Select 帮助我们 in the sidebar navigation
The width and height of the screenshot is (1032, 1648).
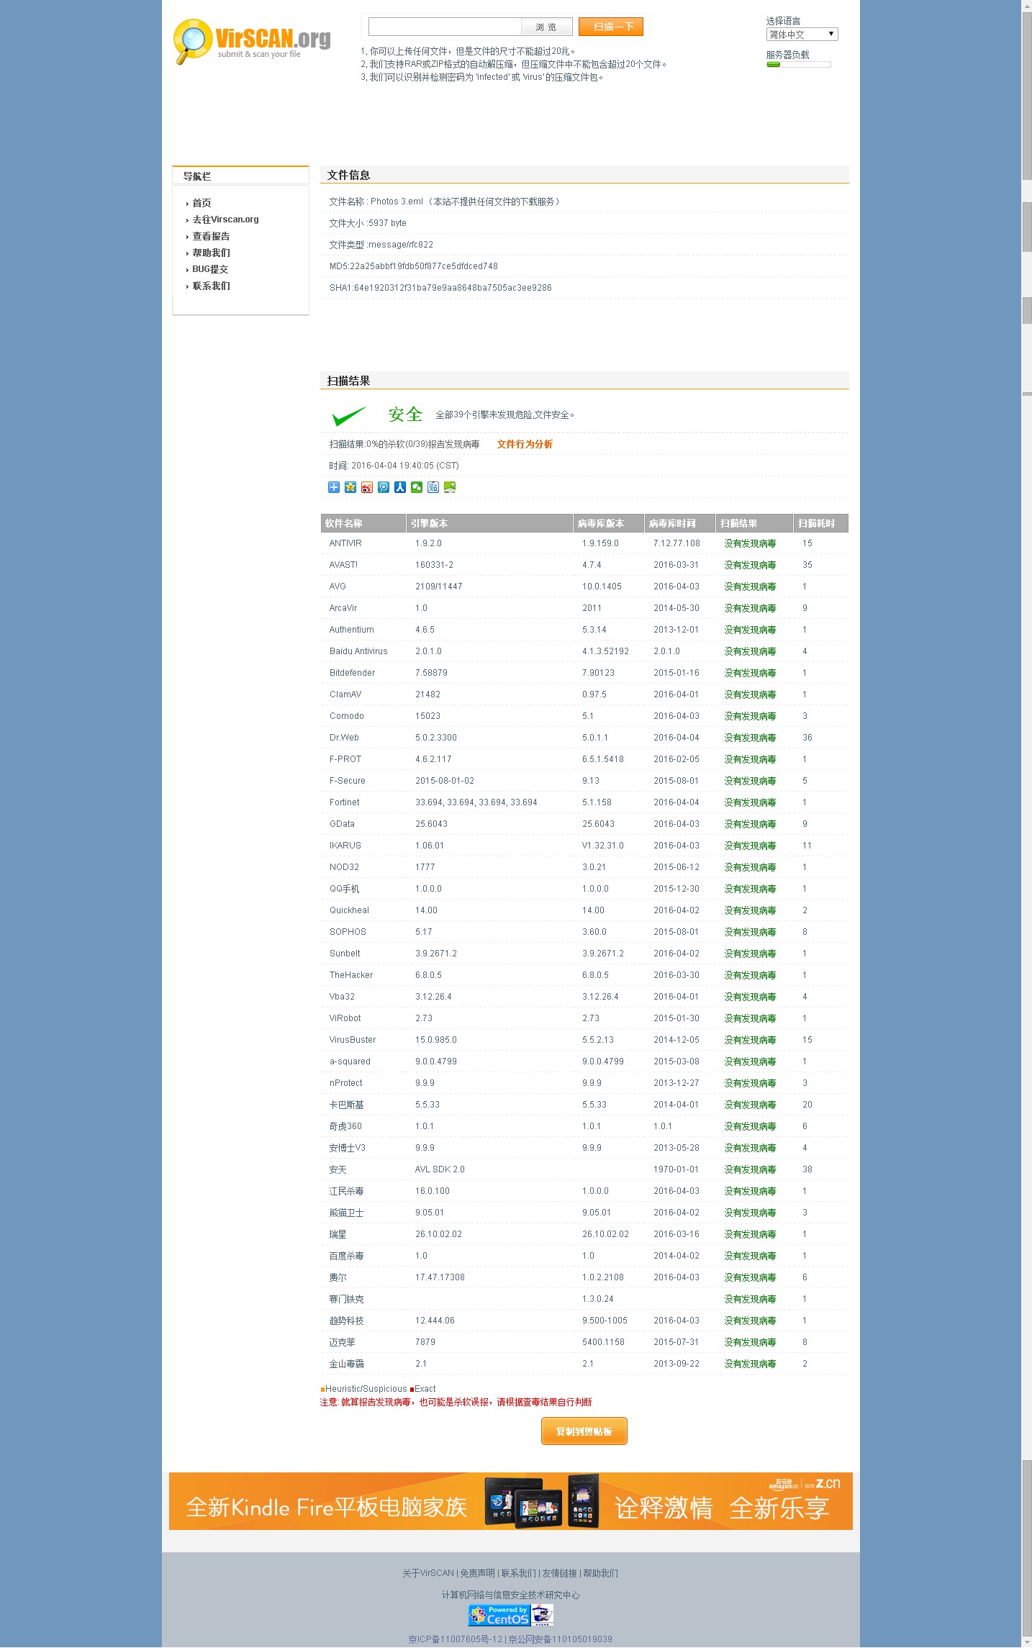click(x=211, y=253)
